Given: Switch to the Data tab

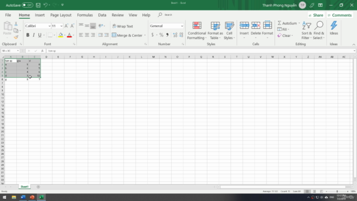Looking at the screenshot, I should (x=102, y=15).
